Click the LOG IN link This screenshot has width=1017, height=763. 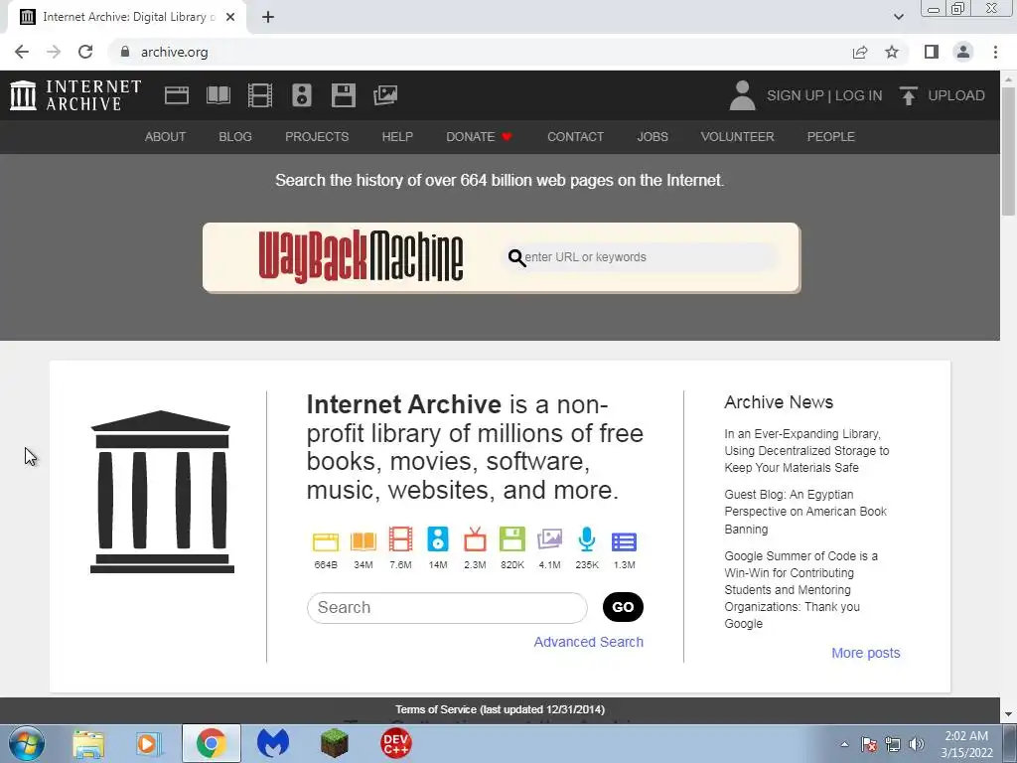858,95
